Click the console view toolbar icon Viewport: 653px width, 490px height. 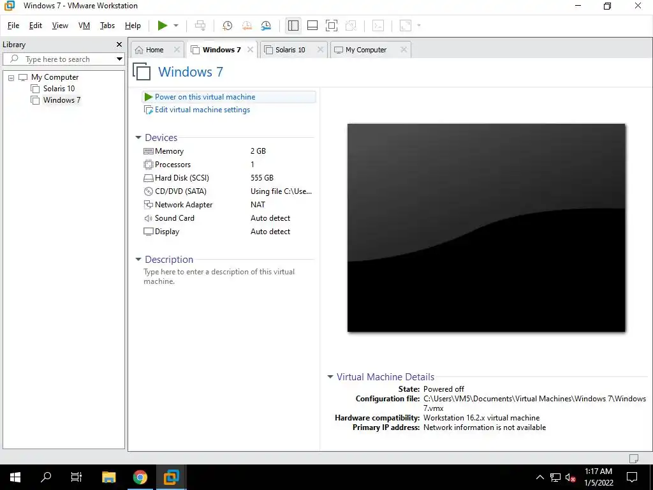378,26
